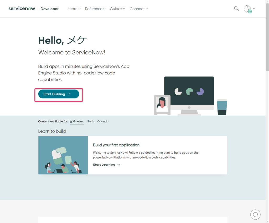Click the scrollbar down arrow
The image size is (269, 223).
coord(267,221)
